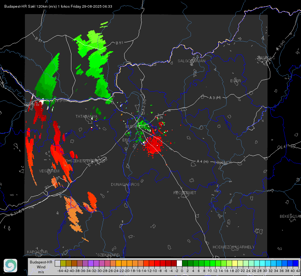Select the red swatch between -10 and -8
The height and width of the screenshot is (276, 301).
[157, 263]
